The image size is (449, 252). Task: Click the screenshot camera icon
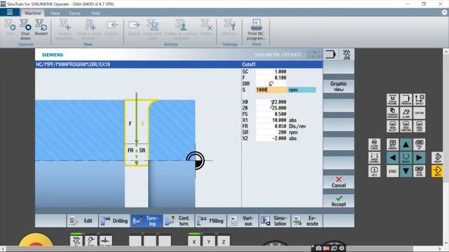pos(318,248)
